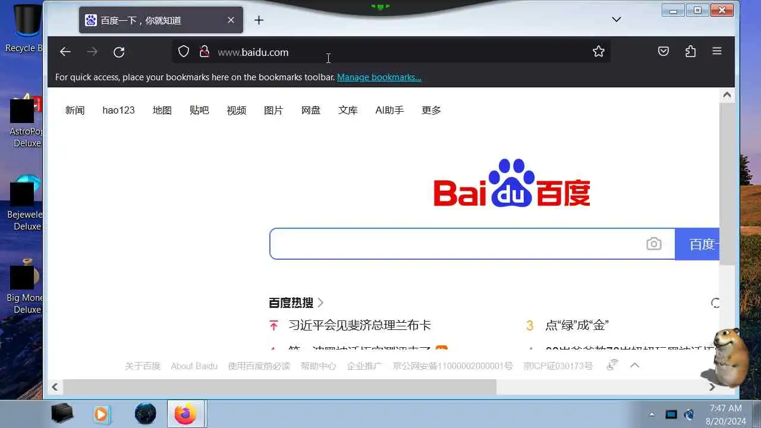Click the horizontal scrollbar left arrow
Screen dimensions: 761x428
point(55,387)
